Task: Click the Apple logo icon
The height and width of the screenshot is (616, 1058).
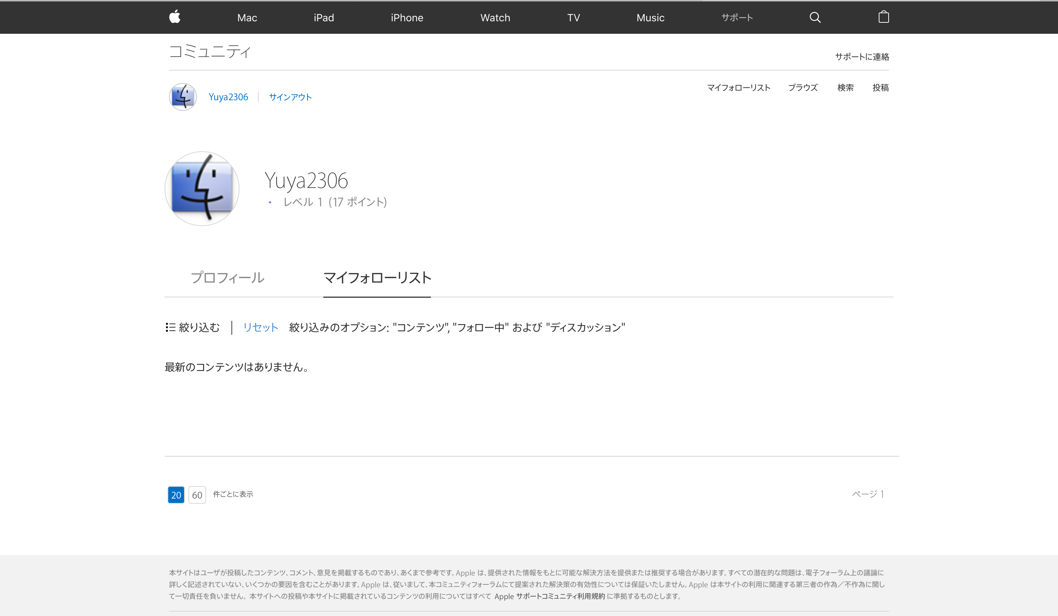Action: [174, 17]
